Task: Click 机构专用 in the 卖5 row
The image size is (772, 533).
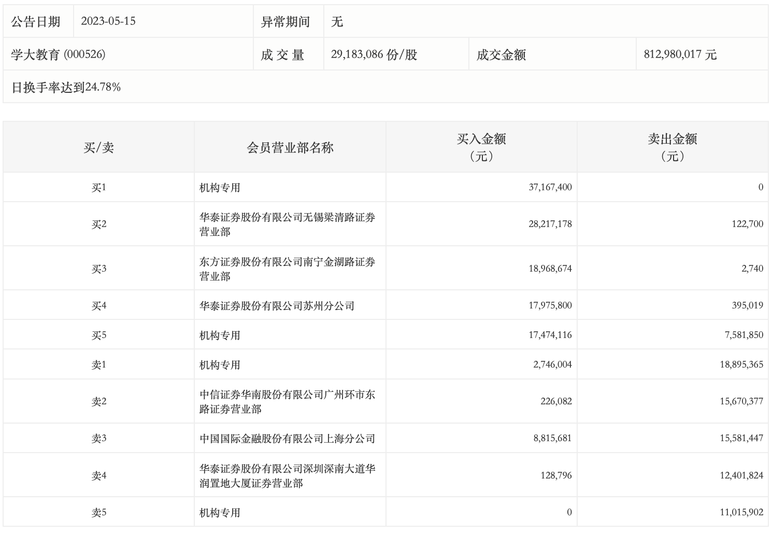Action: 220,513
